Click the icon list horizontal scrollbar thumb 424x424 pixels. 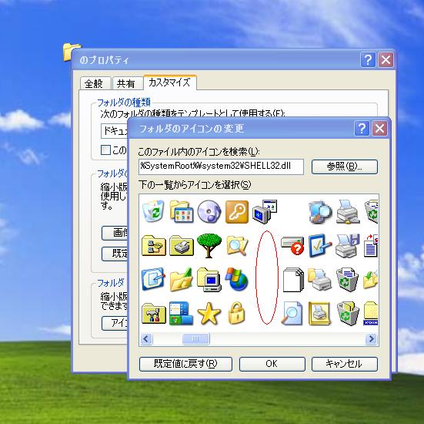click(x=195, y=338)
